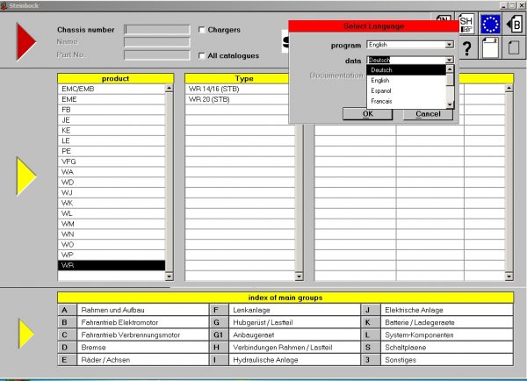This screenshot has width=527, height=381.
Task: Select WK in the product list
Action: 112,203
